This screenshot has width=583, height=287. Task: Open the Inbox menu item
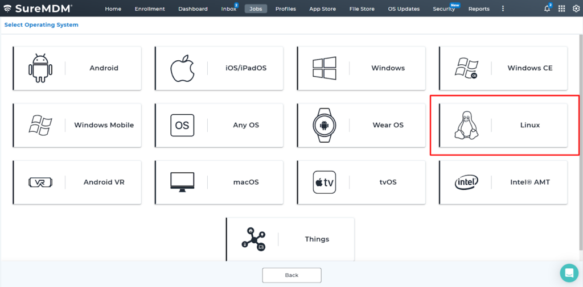coord(228,9)
